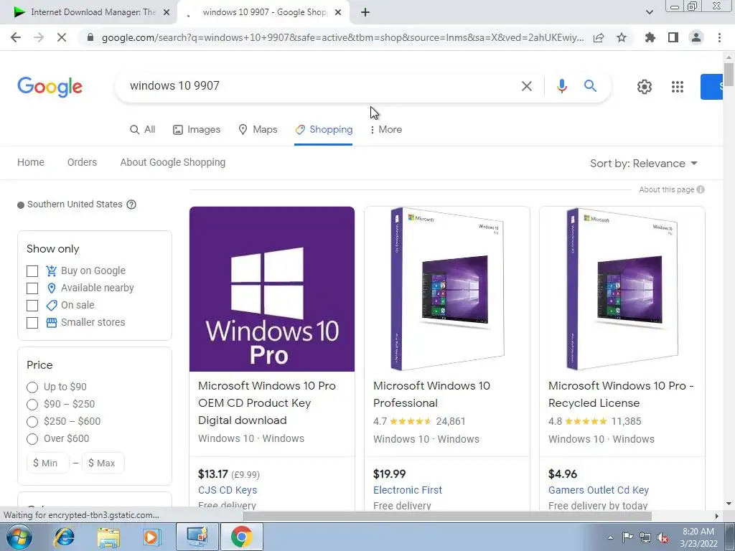The image size is (735, 551).
Task: Enable the On sale filter
Action: pyautogui.click(x=32, y=306)
